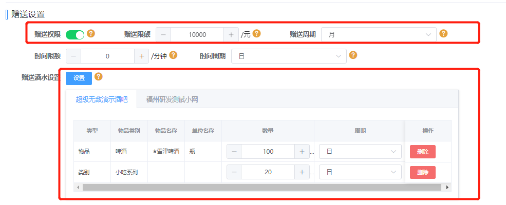The width and height of the screenshot is (506, 205).
Task: Delete the ★雪津啤酒 row
Action: coord(423,152)
